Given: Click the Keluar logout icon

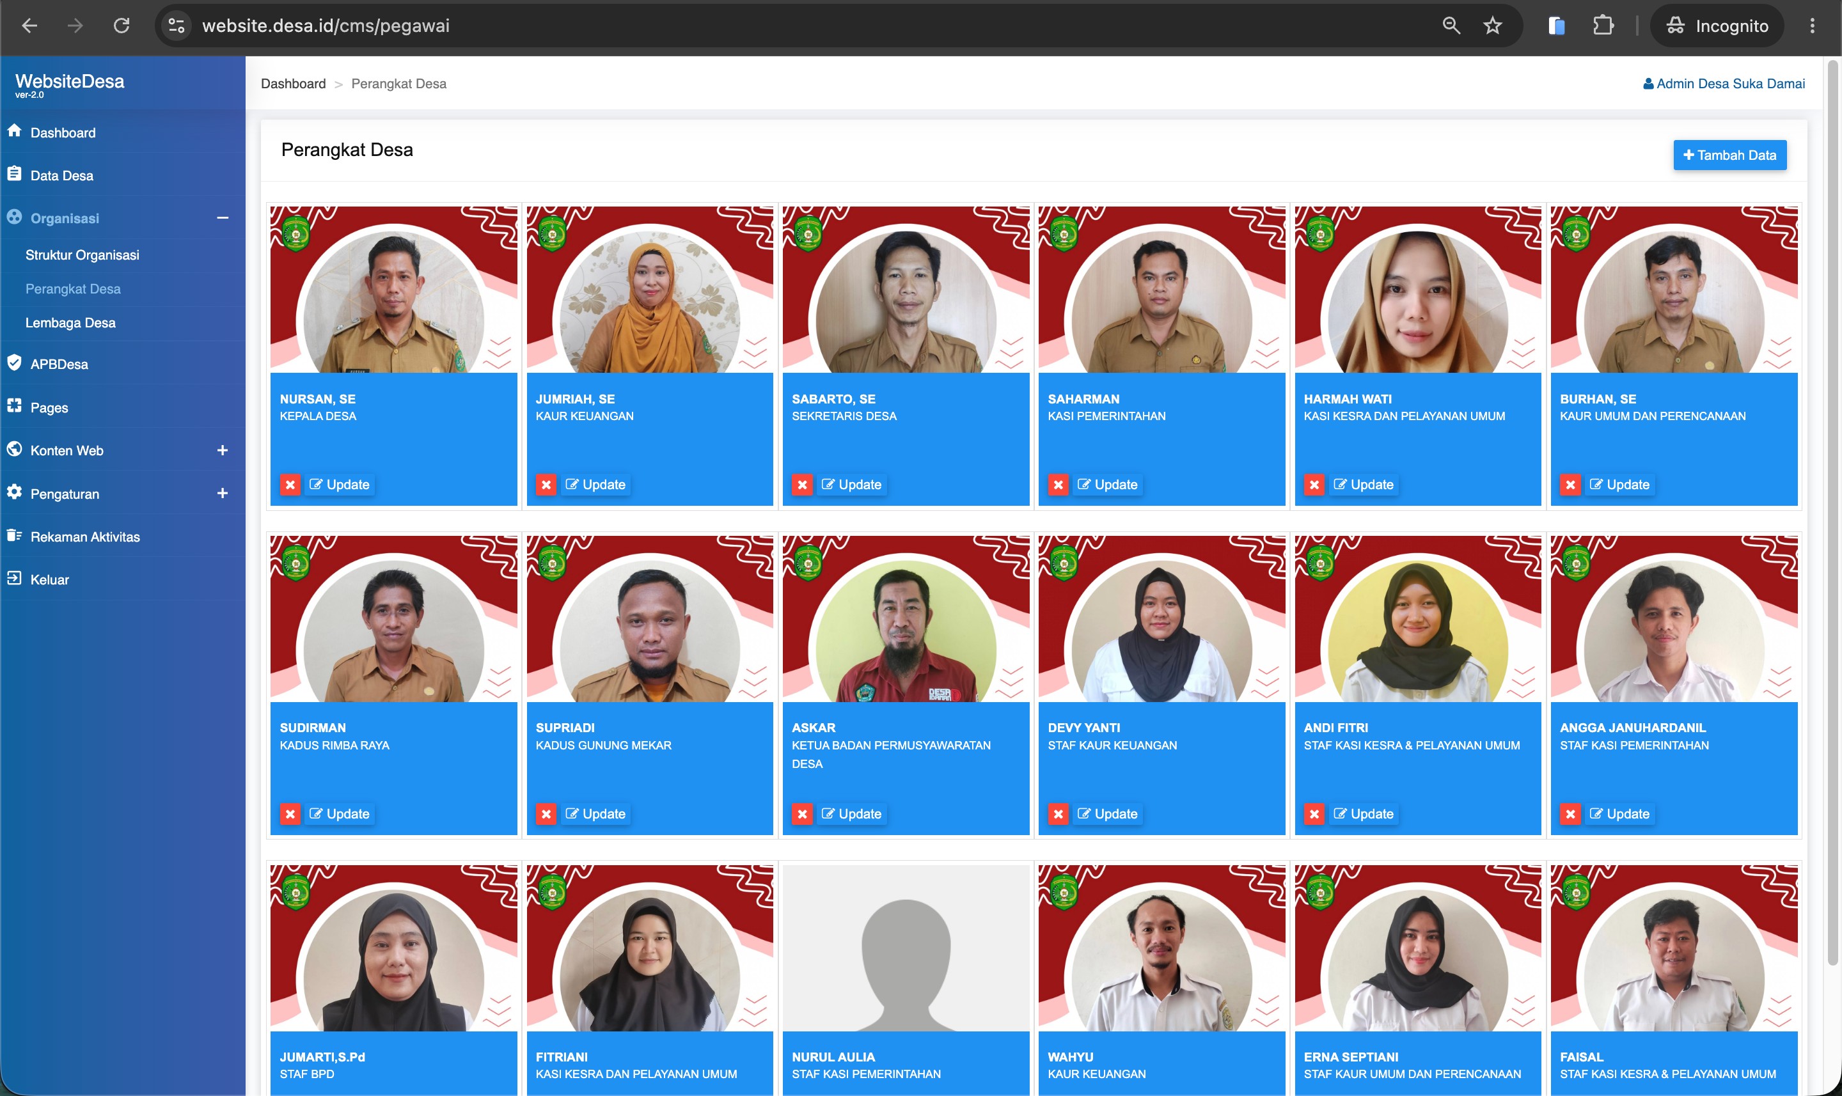Looking at the screenshot, I should tap(14, 578).
